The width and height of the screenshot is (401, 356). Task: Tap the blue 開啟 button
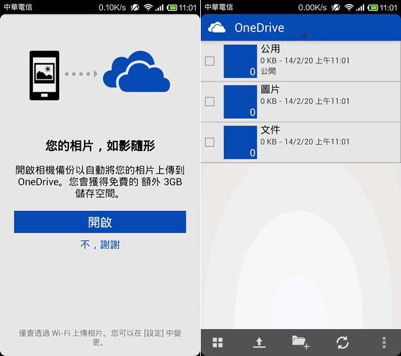[100, 222]
